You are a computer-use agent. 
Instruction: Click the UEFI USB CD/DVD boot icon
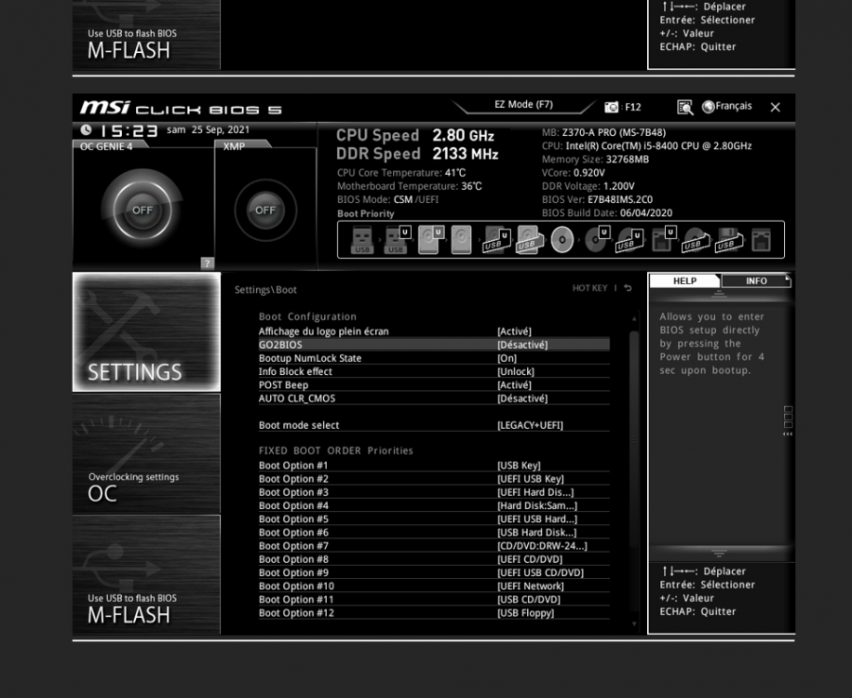pos(629,239)
